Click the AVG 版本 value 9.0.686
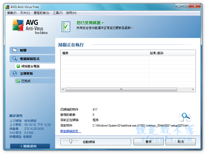The height and width of the screenshot is (154, 206). [x=29, y=133]
